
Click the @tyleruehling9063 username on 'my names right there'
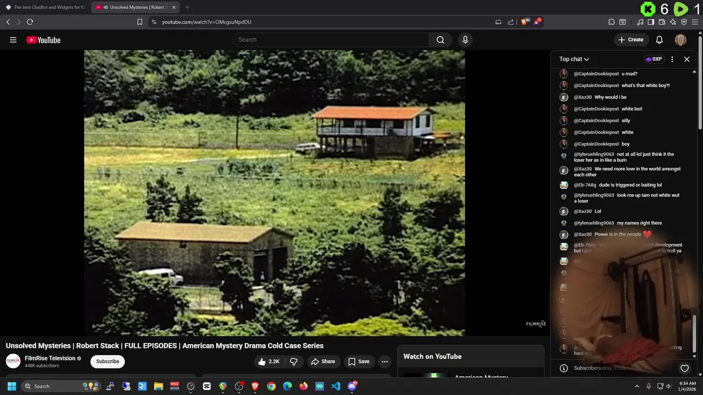[x=594, y=223]
